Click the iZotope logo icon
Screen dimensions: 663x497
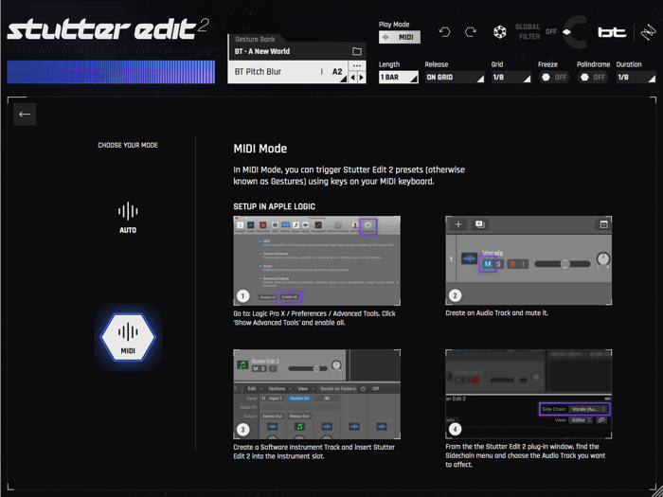(x=648, y=32)
